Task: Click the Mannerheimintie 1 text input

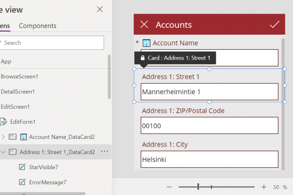Action: [209, 92]
